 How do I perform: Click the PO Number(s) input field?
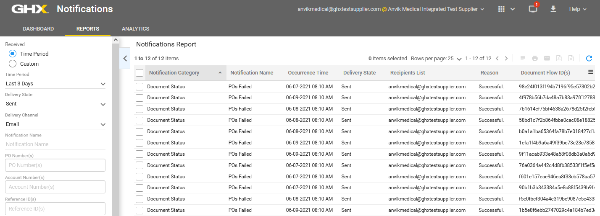click(55, 165)
